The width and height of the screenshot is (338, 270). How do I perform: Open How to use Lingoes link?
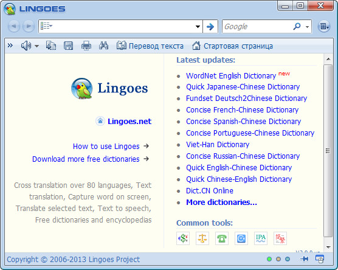coord(106,146)
